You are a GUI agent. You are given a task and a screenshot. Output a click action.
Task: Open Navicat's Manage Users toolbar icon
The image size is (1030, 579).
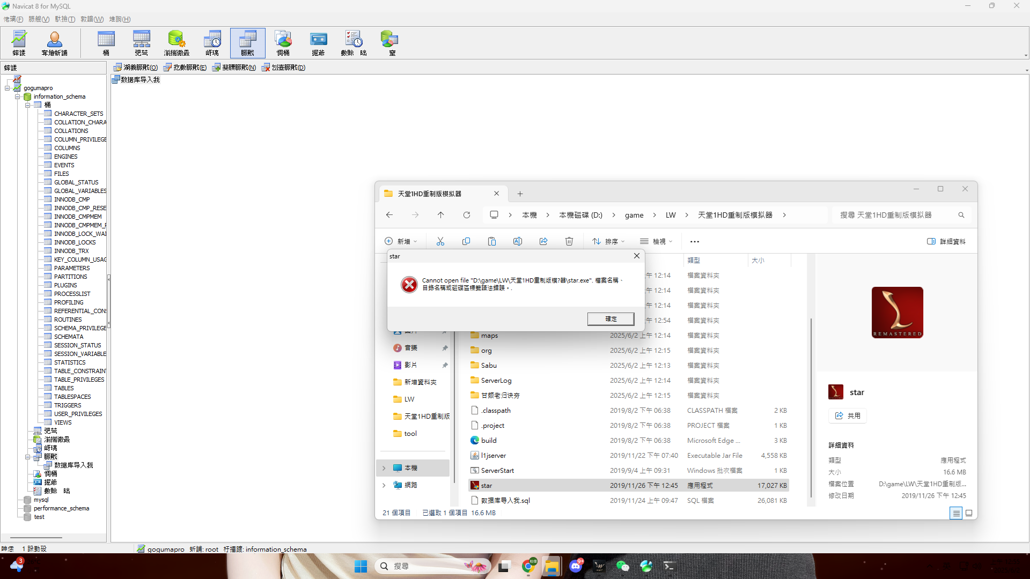tap(54, 43)
